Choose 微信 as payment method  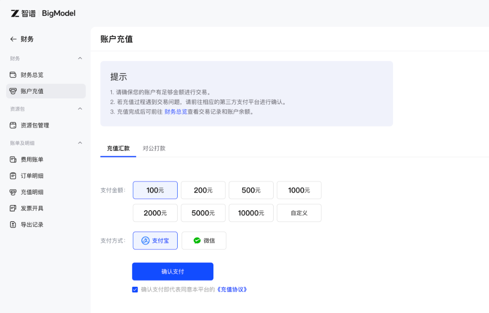click(x=204, y=240)
